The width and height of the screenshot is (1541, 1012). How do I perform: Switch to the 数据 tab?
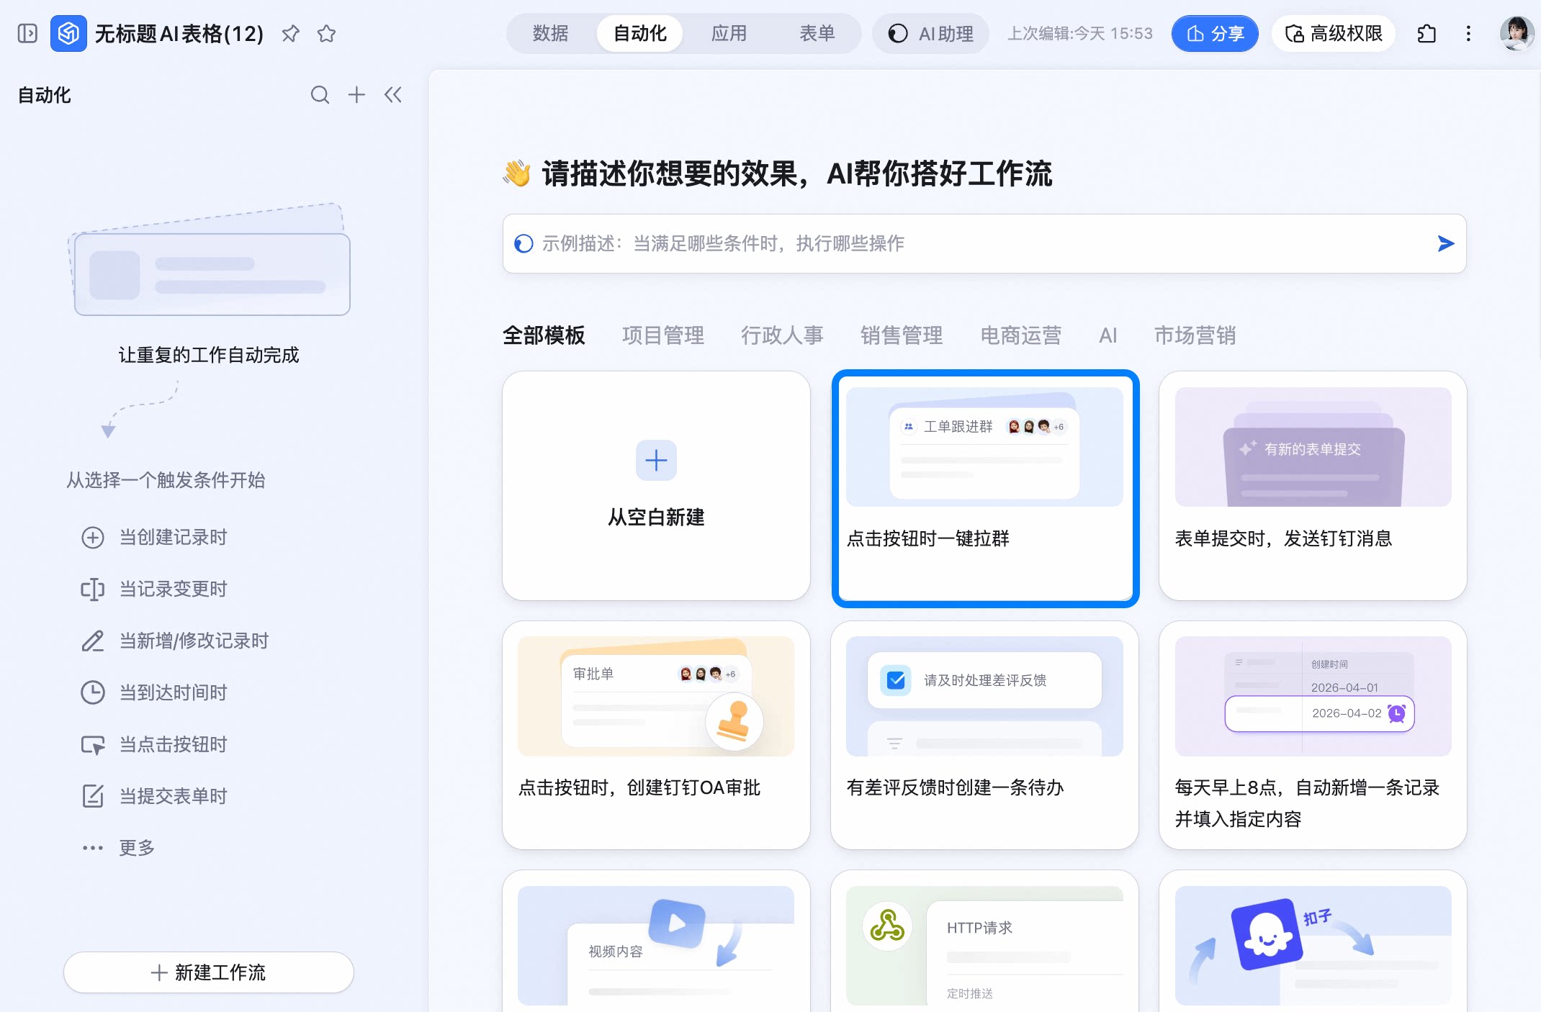[551, 33]
